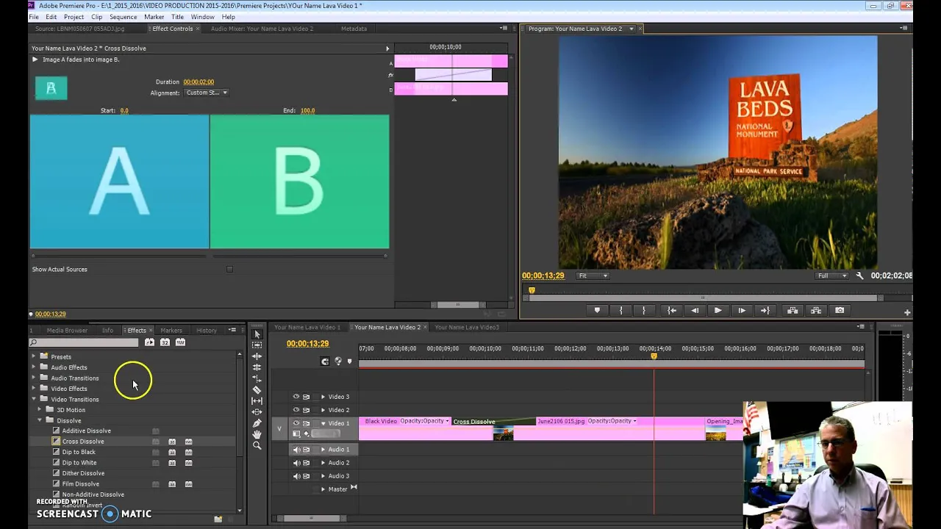Select the Hand tool
The image size is (941, 529).
(257, 434)
